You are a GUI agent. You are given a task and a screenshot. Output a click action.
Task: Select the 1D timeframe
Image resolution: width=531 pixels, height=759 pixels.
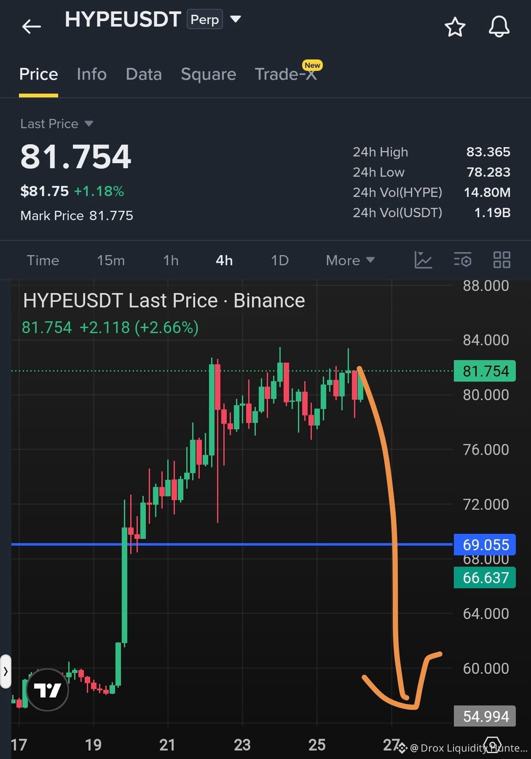pos(279,260)
